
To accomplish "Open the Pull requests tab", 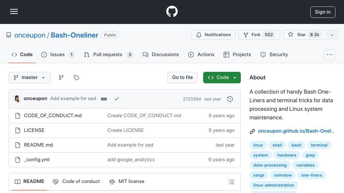I will click(109, 54).
